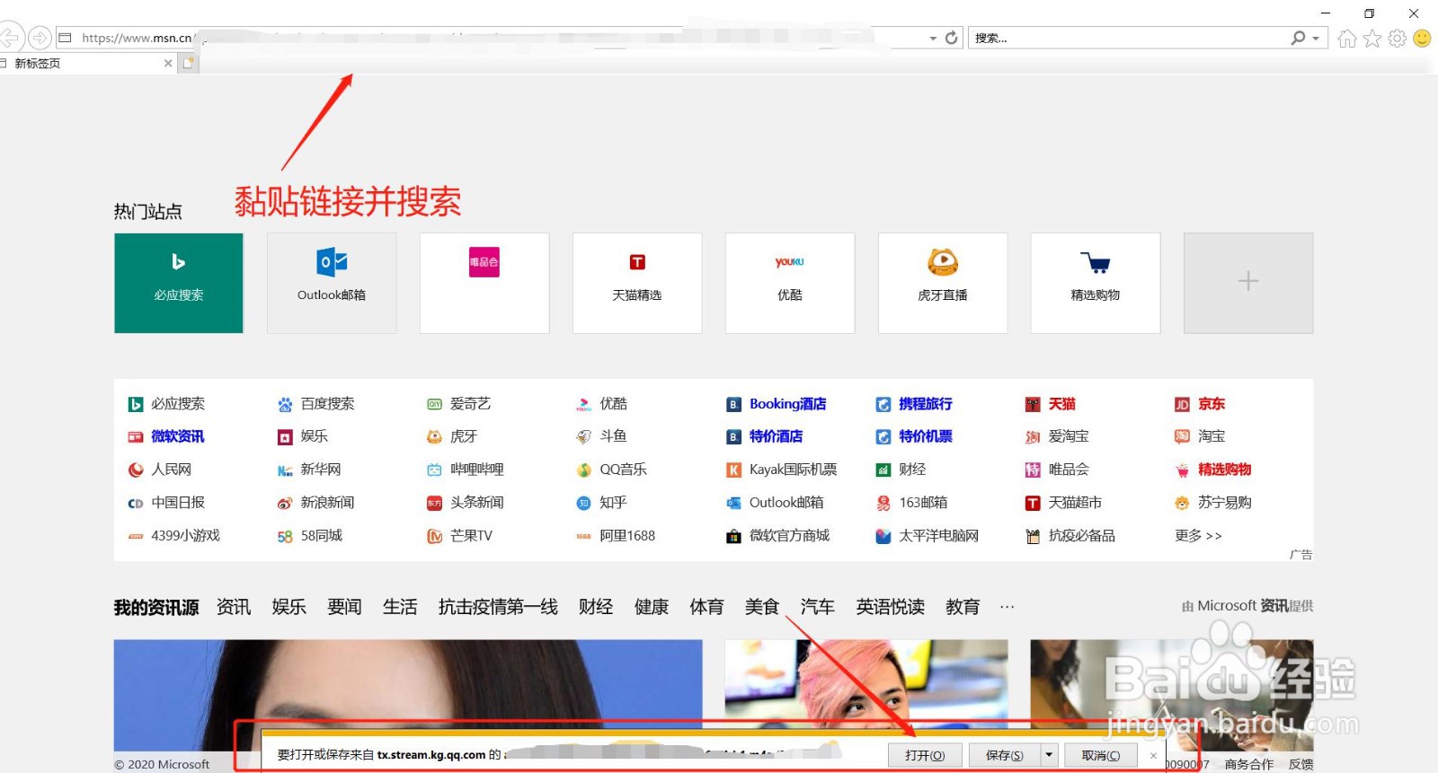Click the 知乎 link

614,503
